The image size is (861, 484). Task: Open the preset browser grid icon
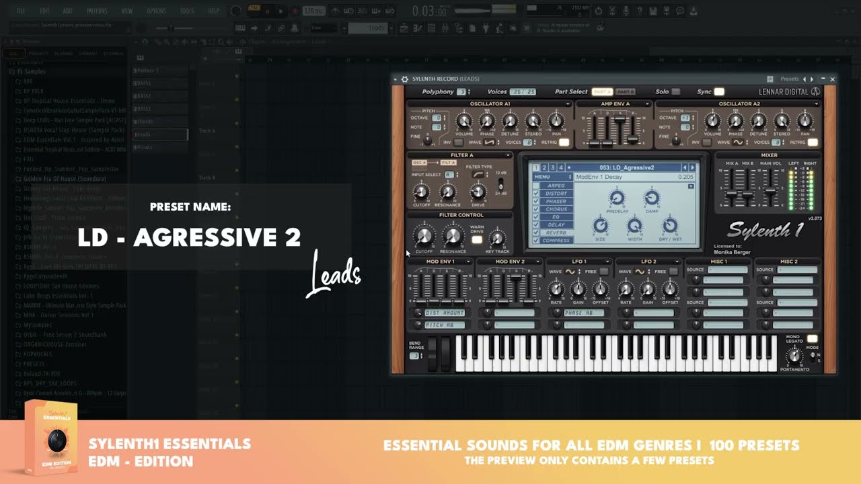click(770, 79)
